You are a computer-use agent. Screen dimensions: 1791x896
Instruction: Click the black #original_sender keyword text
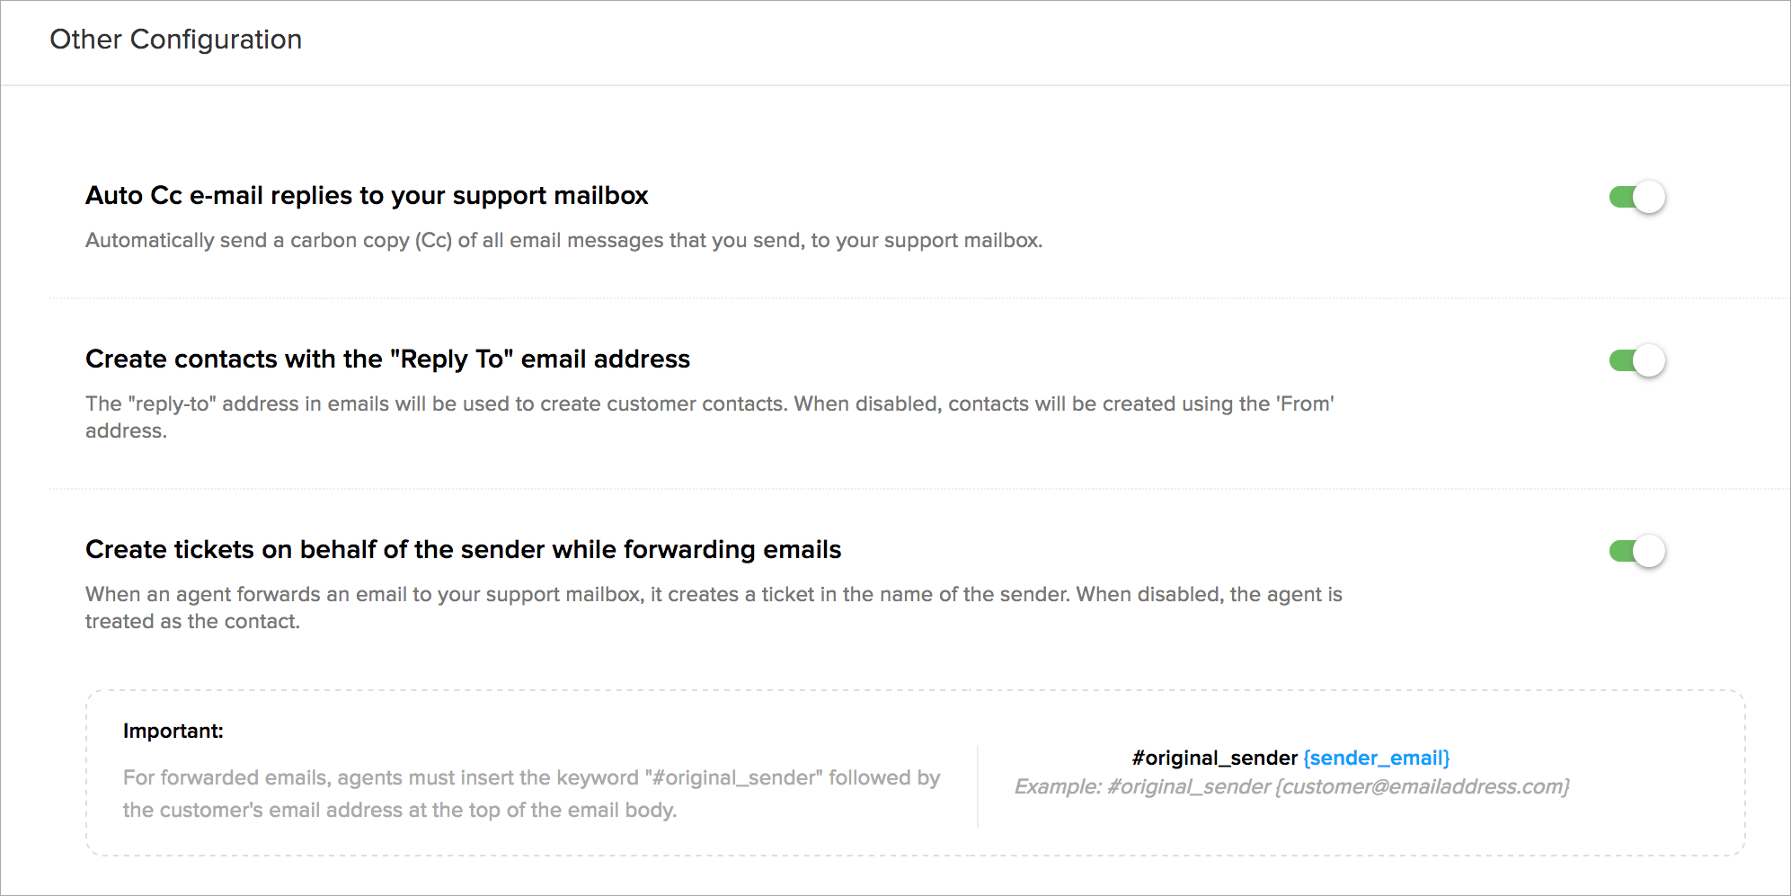1214,758
